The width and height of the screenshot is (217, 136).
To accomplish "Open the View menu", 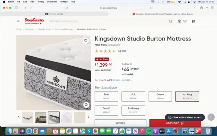I will [32, 2].
